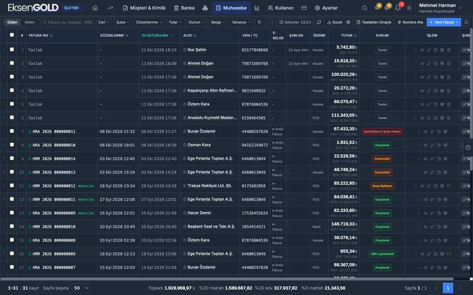The image size is (473, 295).
Task: Check row 11 Trakya Nakliyat checkbox
Action: click(x=12, y=186)
